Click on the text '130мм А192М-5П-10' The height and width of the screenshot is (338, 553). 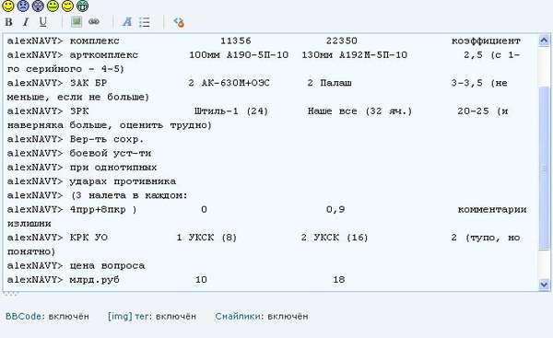point(355,55)
